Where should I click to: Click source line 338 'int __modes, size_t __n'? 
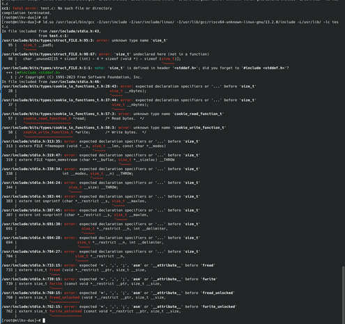[x=70, y=173]
